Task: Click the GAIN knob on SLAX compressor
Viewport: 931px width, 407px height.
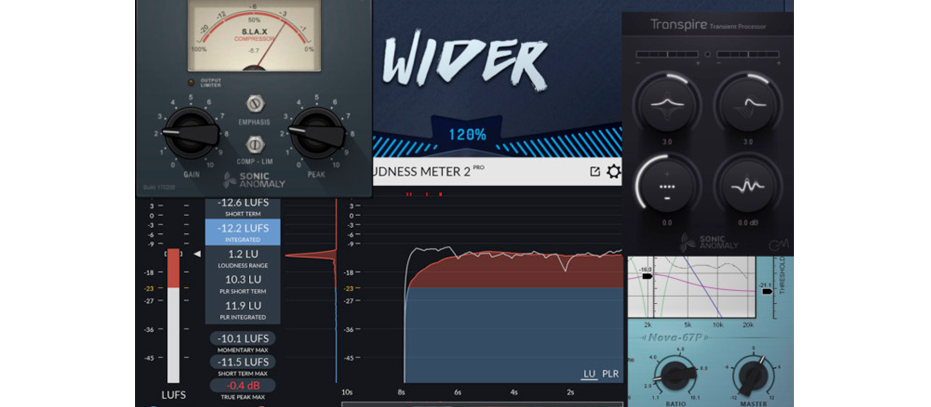Action: point(191,134)
